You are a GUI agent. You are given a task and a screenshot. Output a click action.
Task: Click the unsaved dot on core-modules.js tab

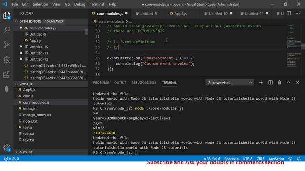(126, 13)
